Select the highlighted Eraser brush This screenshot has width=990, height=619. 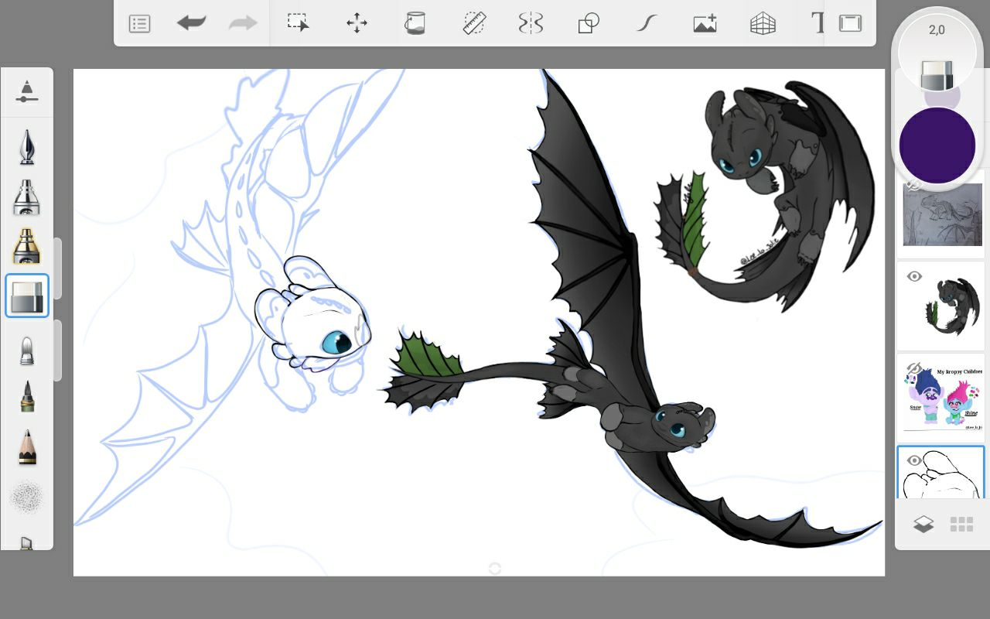[27, 296]
